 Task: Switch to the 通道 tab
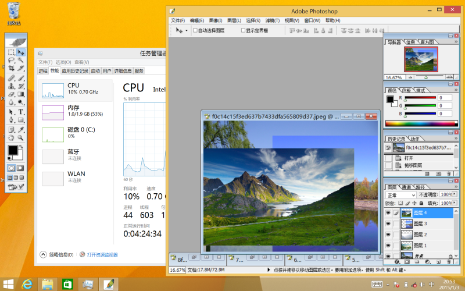tap(406, 187)
